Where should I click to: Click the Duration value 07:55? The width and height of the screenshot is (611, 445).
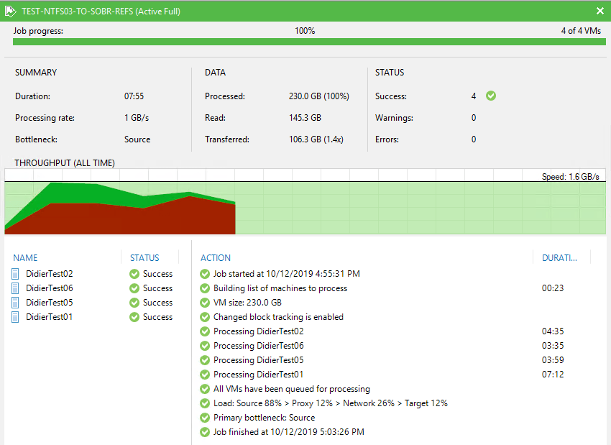pos(134,96)
